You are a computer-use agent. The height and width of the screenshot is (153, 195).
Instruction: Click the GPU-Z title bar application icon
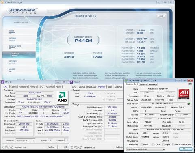coord(126,80)
